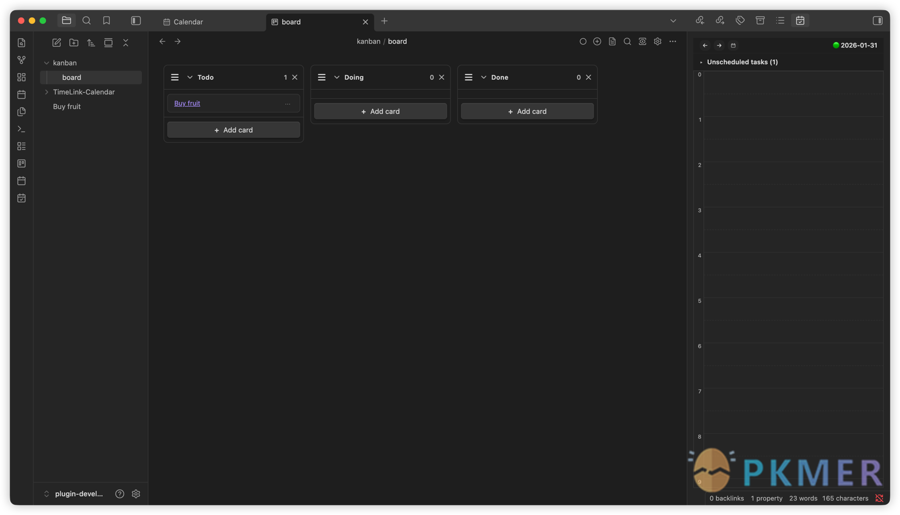This screenshot has width=900, height=515.
Task: Click the Done list drag handle
Action: (468, 77)
